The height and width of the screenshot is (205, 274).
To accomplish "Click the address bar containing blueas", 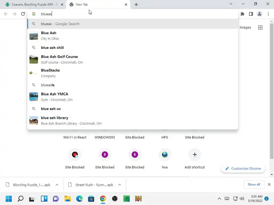I will point(133,14).
